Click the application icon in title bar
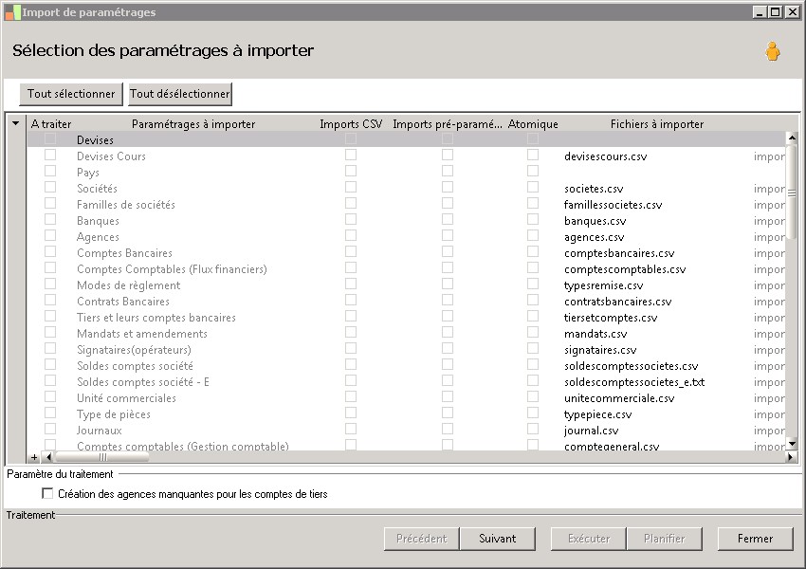Viewport: 806px width, 569px height. [11, 12]
